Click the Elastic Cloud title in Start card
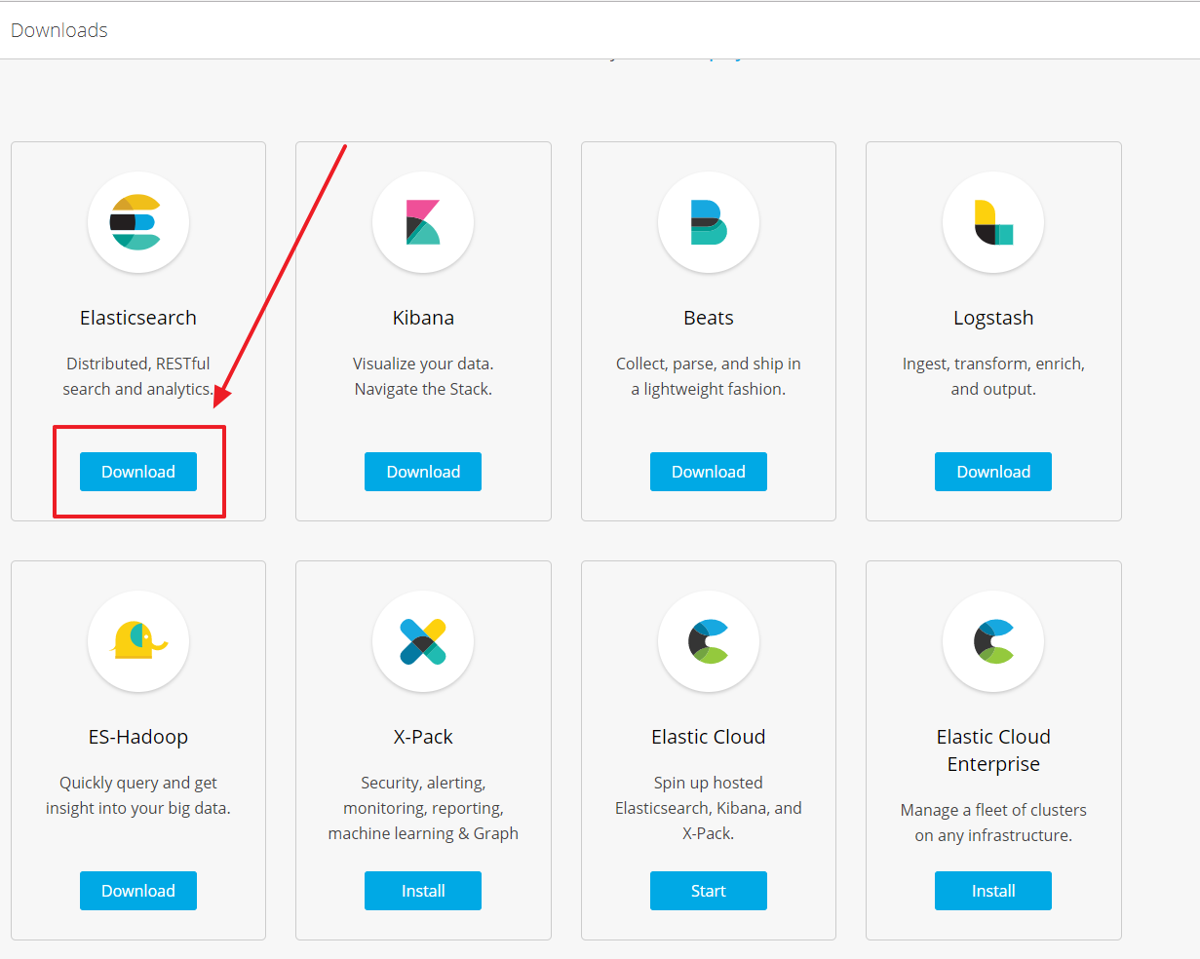 [x=709, y=737]
